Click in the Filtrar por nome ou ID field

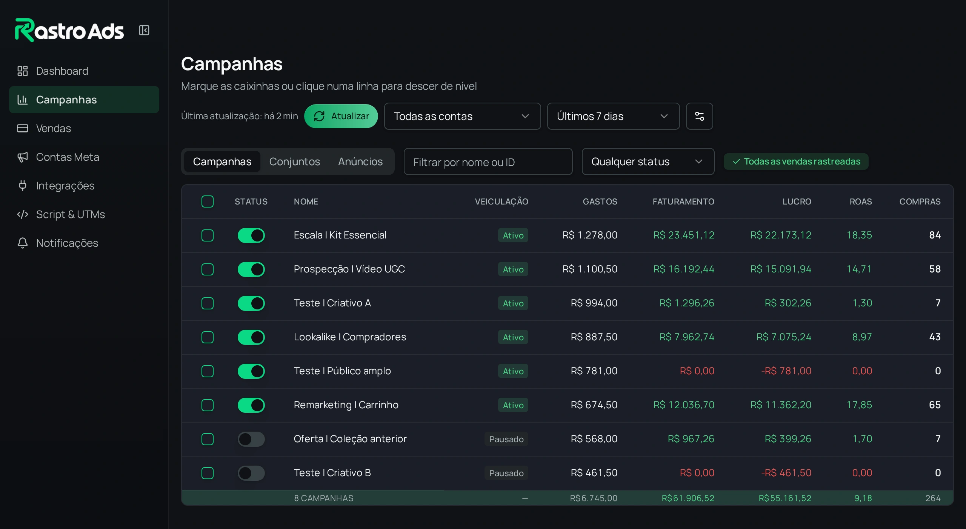pos(488,161)
